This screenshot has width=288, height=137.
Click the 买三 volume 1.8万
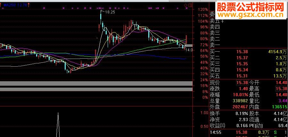[x=281, y=64]
